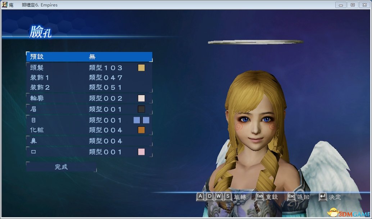
Task: Click the 類型004 nose type value
Action: [x=105, y=141]
